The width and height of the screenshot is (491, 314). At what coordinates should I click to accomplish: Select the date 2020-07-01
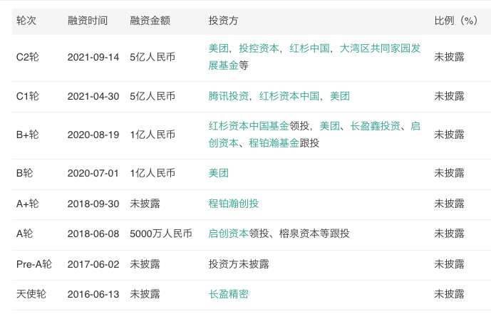[93, 173]
